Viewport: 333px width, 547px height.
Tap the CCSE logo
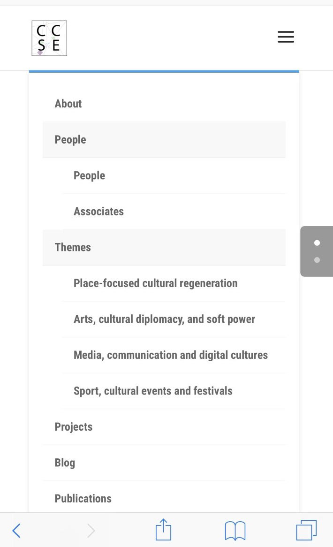point(49,38)
